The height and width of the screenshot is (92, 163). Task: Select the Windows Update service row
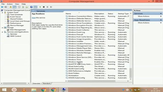(97, 62)
